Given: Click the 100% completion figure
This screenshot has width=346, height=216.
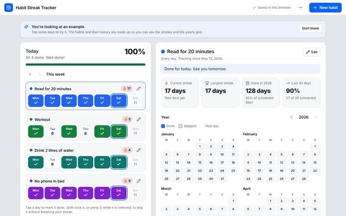Looking at the screenshot, I should point(135,52).
